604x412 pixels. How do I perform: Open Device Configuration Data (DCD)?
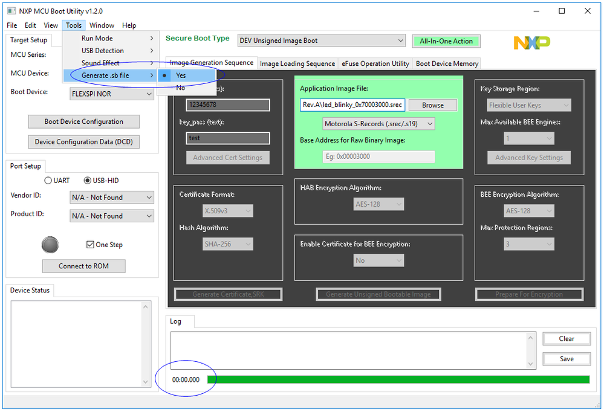click(x=83, y=142)
